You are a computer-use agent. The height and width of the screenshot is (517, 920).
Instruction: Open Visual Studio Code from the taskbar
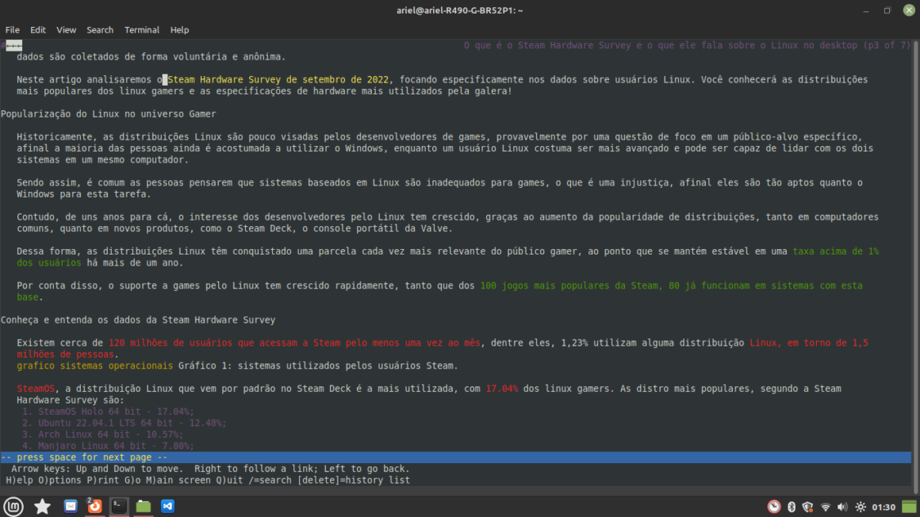pyautogui.click(x=167, y=506)
